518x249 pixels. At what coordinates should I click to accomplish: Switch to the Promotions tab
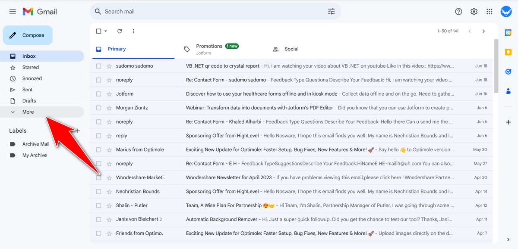[209, 46]
